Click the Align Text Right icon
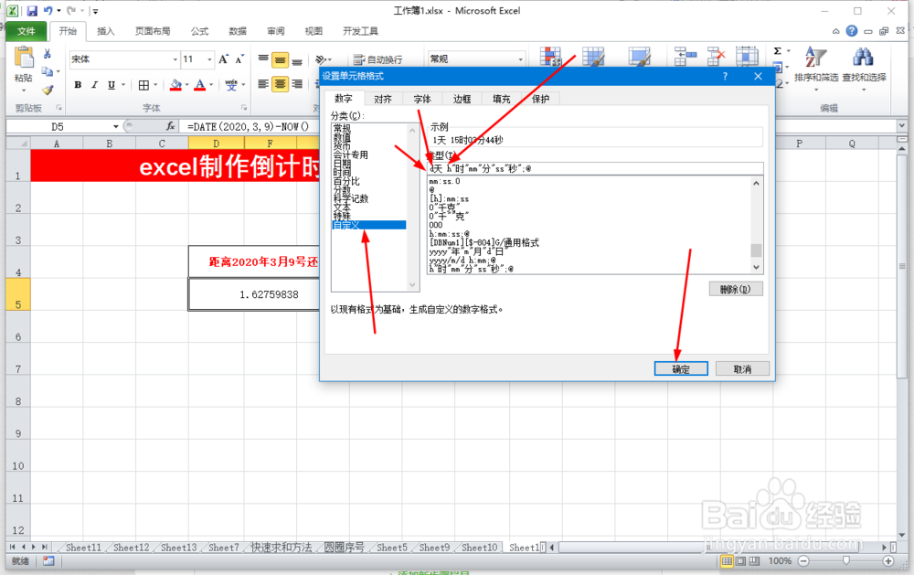Image resolution: width=914 pixels, height=575 pixels. [x=297, y=84]
